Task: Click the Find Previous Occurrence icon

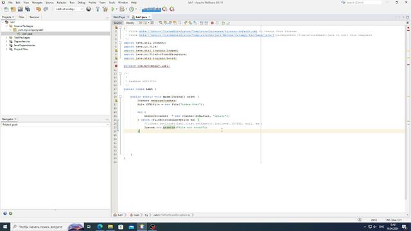Action: coord(166,23)
